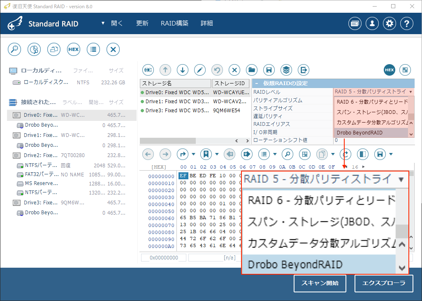This screenshot has height=301, width=422.
Task: Click the undo icon in RAID builder toolbar
Action: [x=217, y=70]
